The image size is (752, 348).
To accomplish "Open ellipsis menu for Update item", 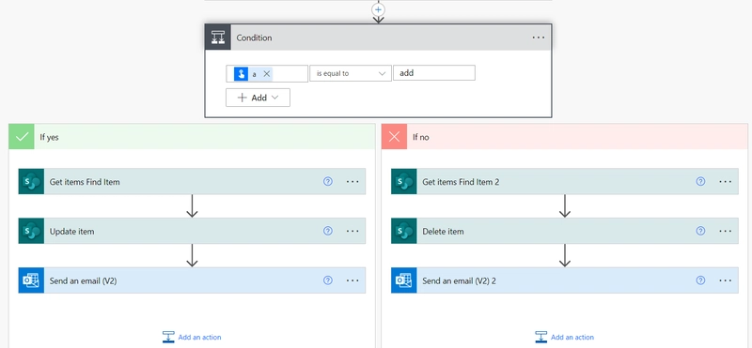I will [352, 231].
